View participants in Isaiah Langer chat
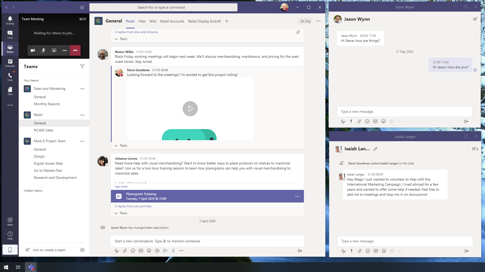The image size is (485, 272). tap(475, 149)
